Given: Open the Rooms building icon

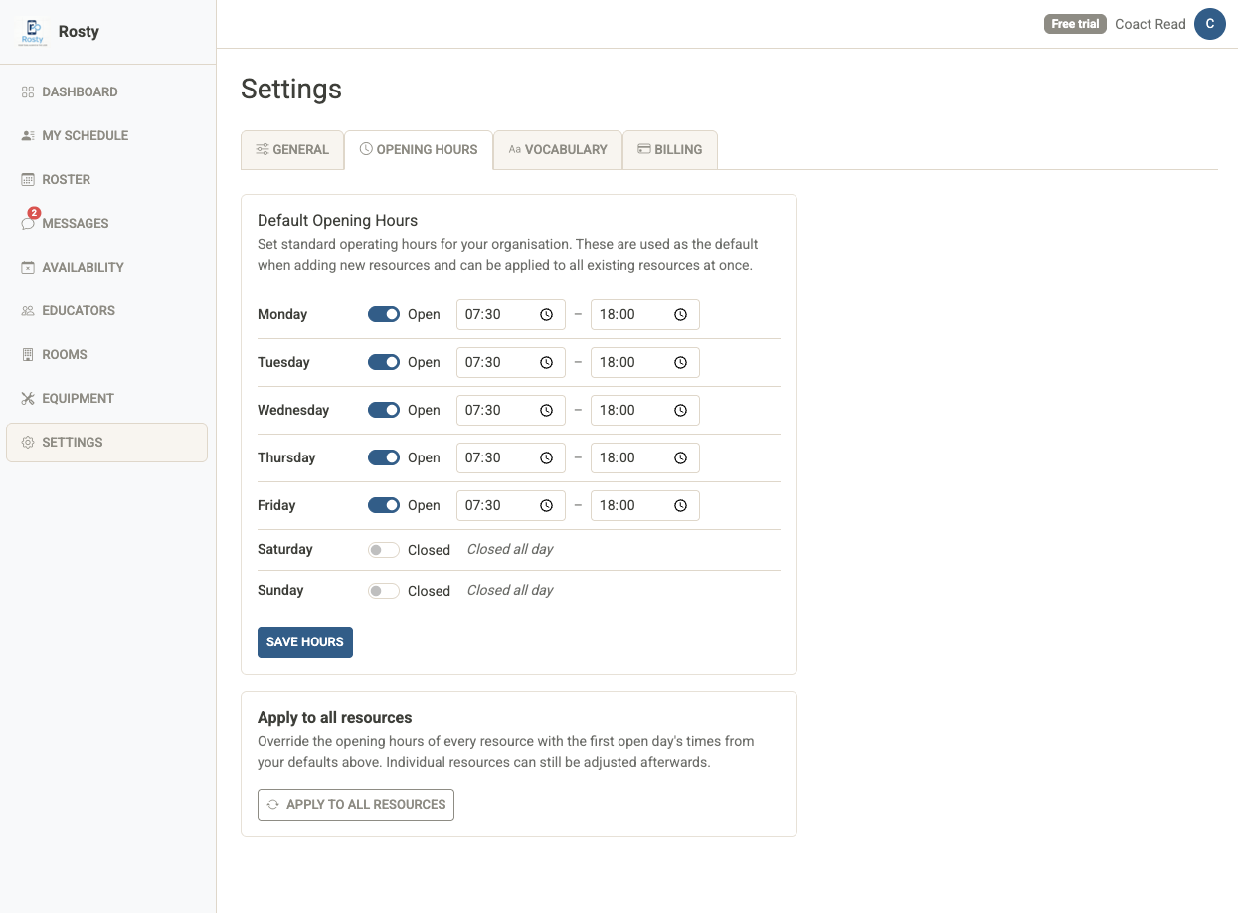Looking at the screenshot, I should [x=28, y=354].
